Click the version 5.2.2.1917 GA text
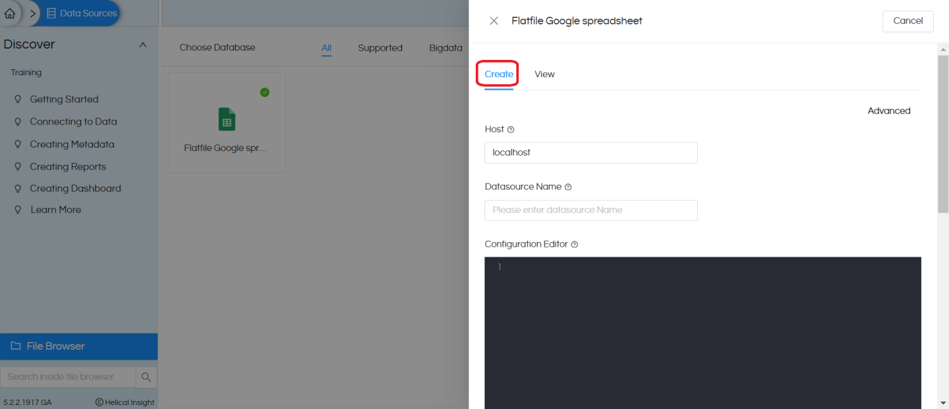949x409 pixels. [x=27, y=402]
